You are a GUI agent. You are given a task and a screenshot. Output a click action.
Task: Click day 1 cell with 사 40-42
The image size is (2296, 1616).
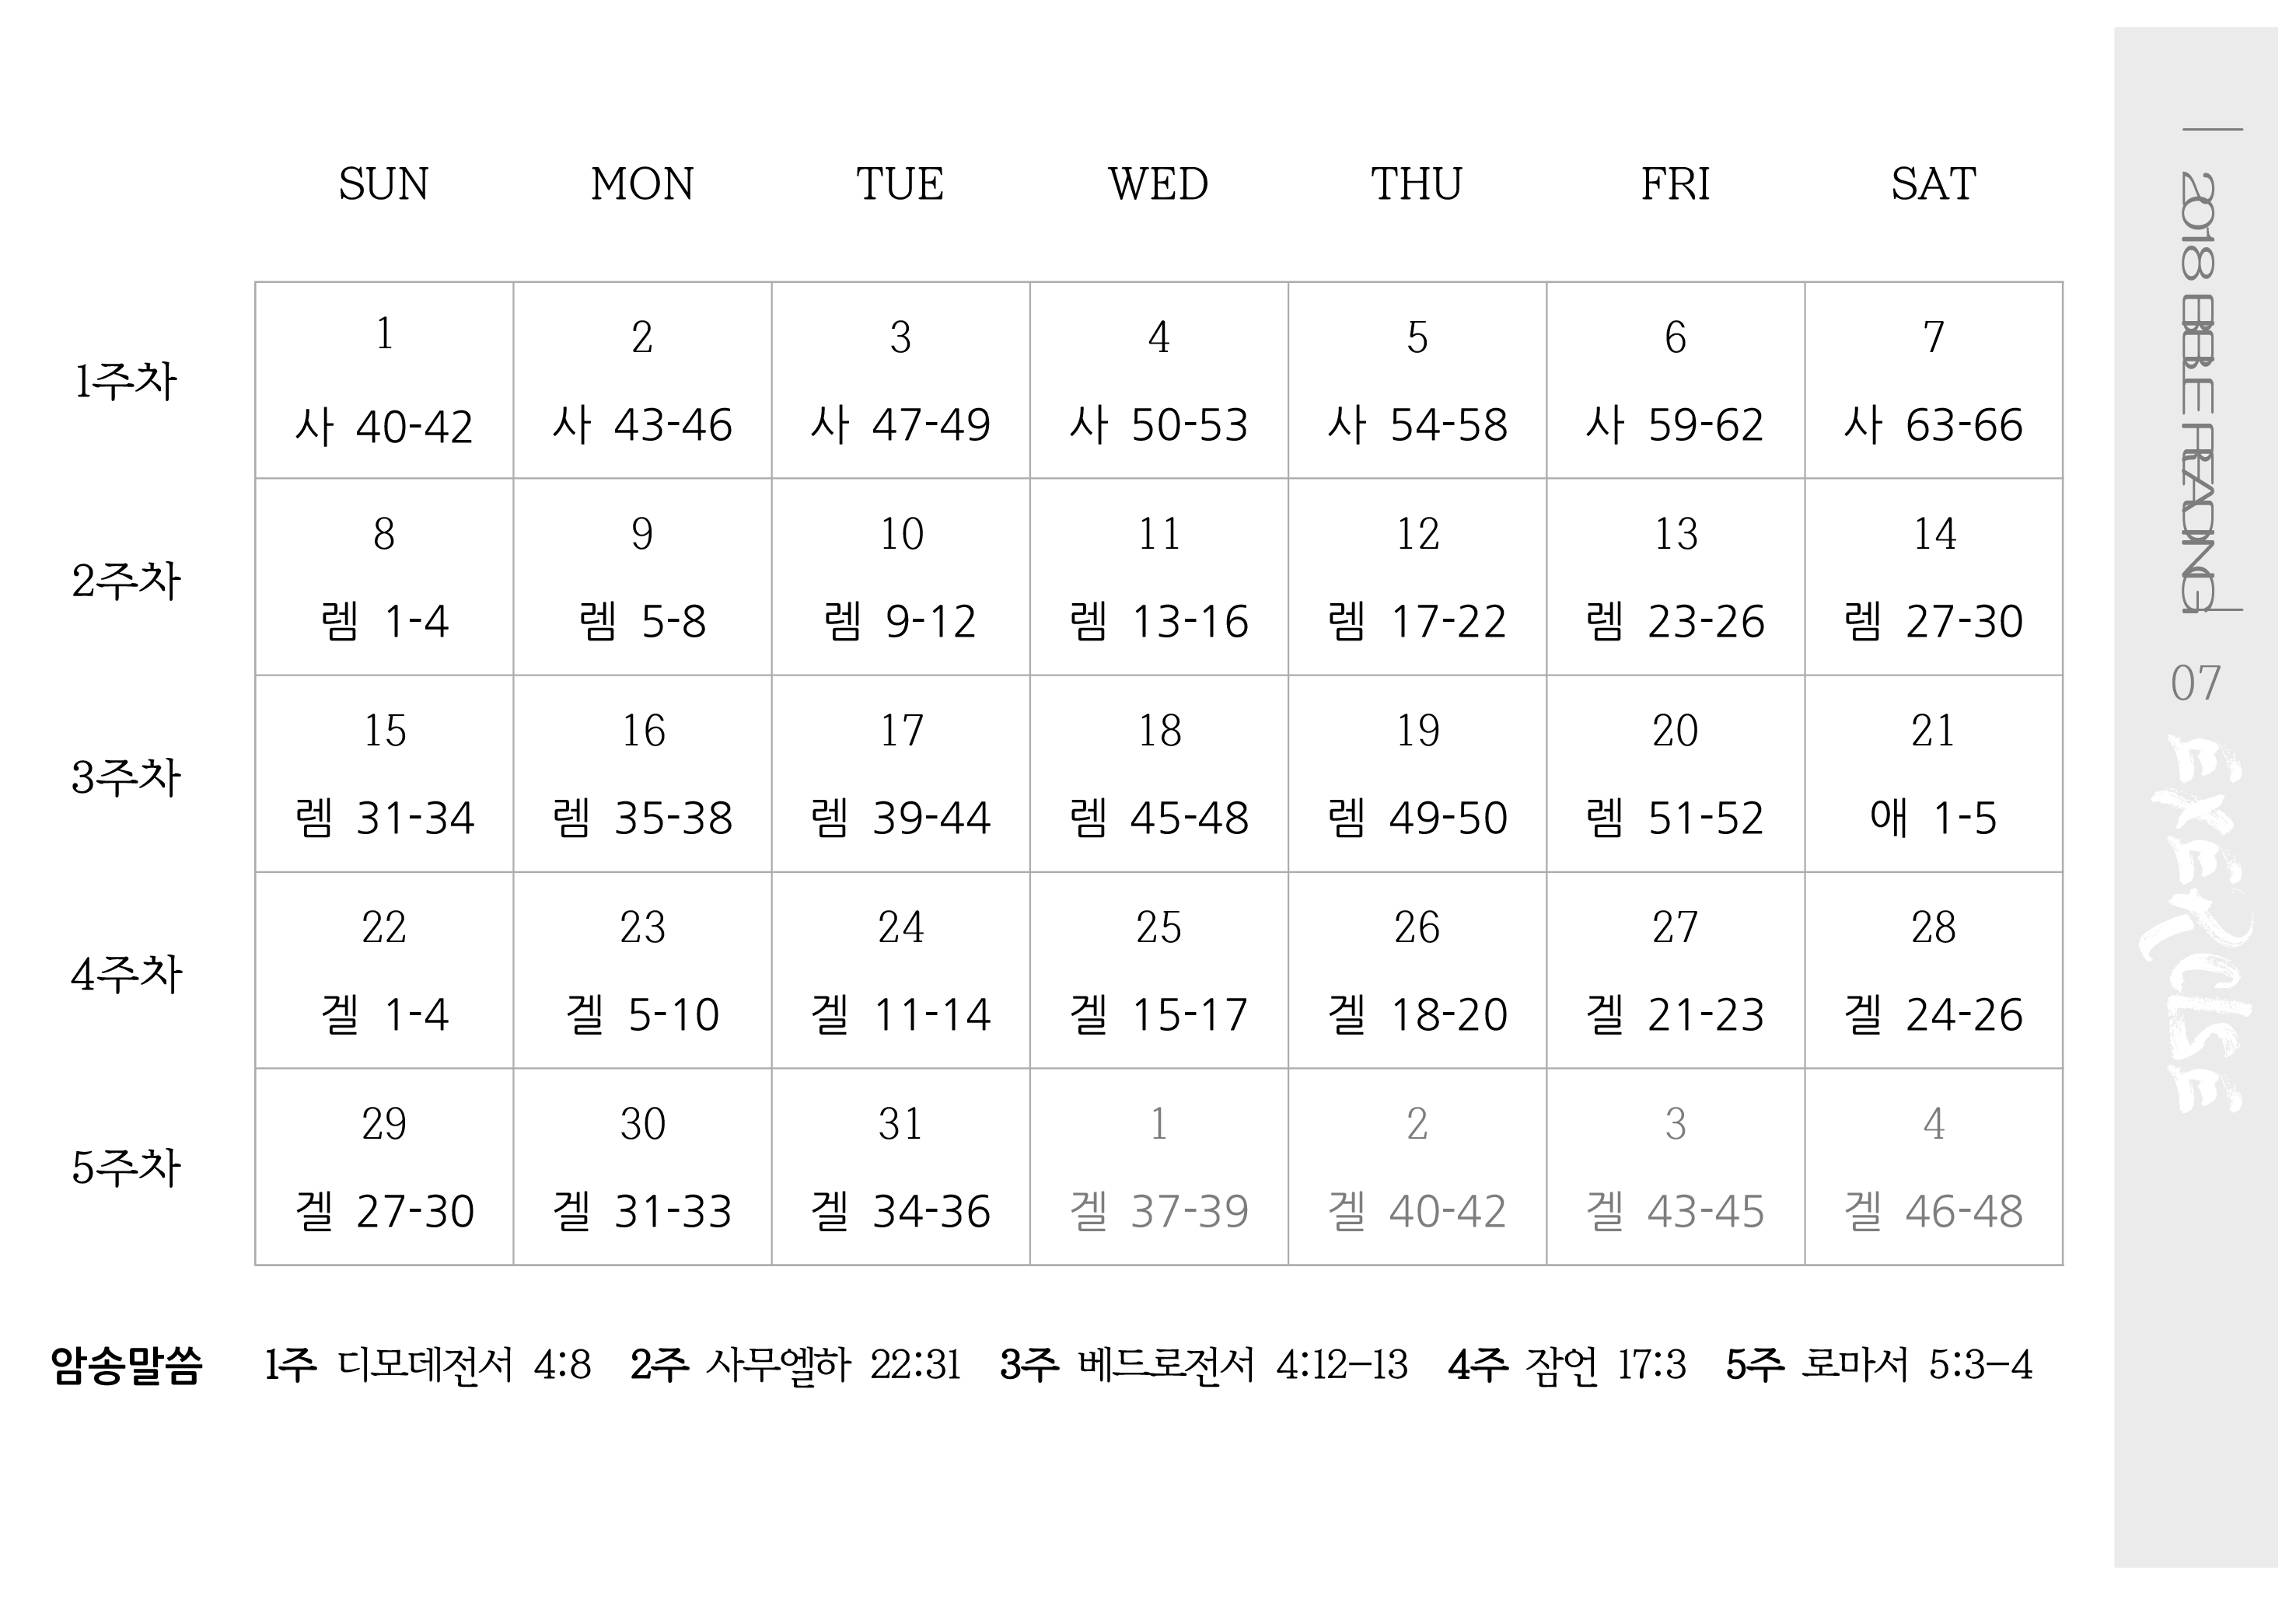[x=384, y=381]
